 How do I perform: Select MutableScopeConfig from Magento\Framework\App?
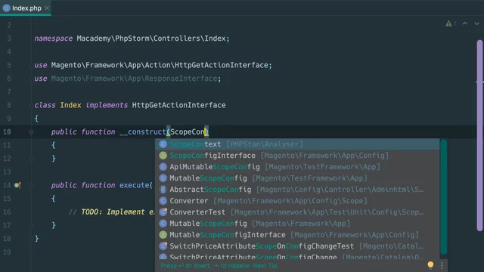point(297,224)
